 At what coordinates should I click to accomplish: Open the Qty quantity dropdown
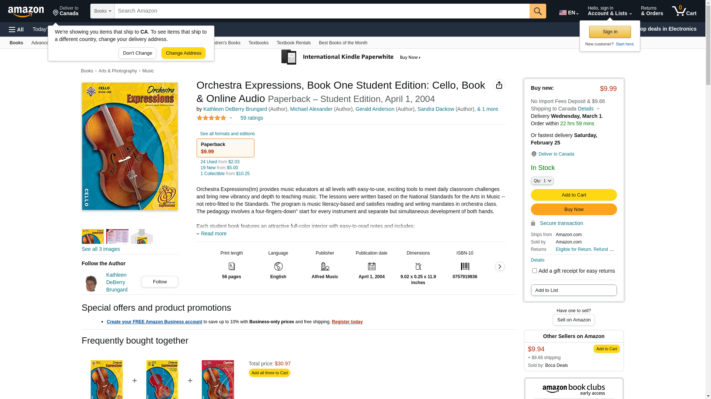point(542,181)
